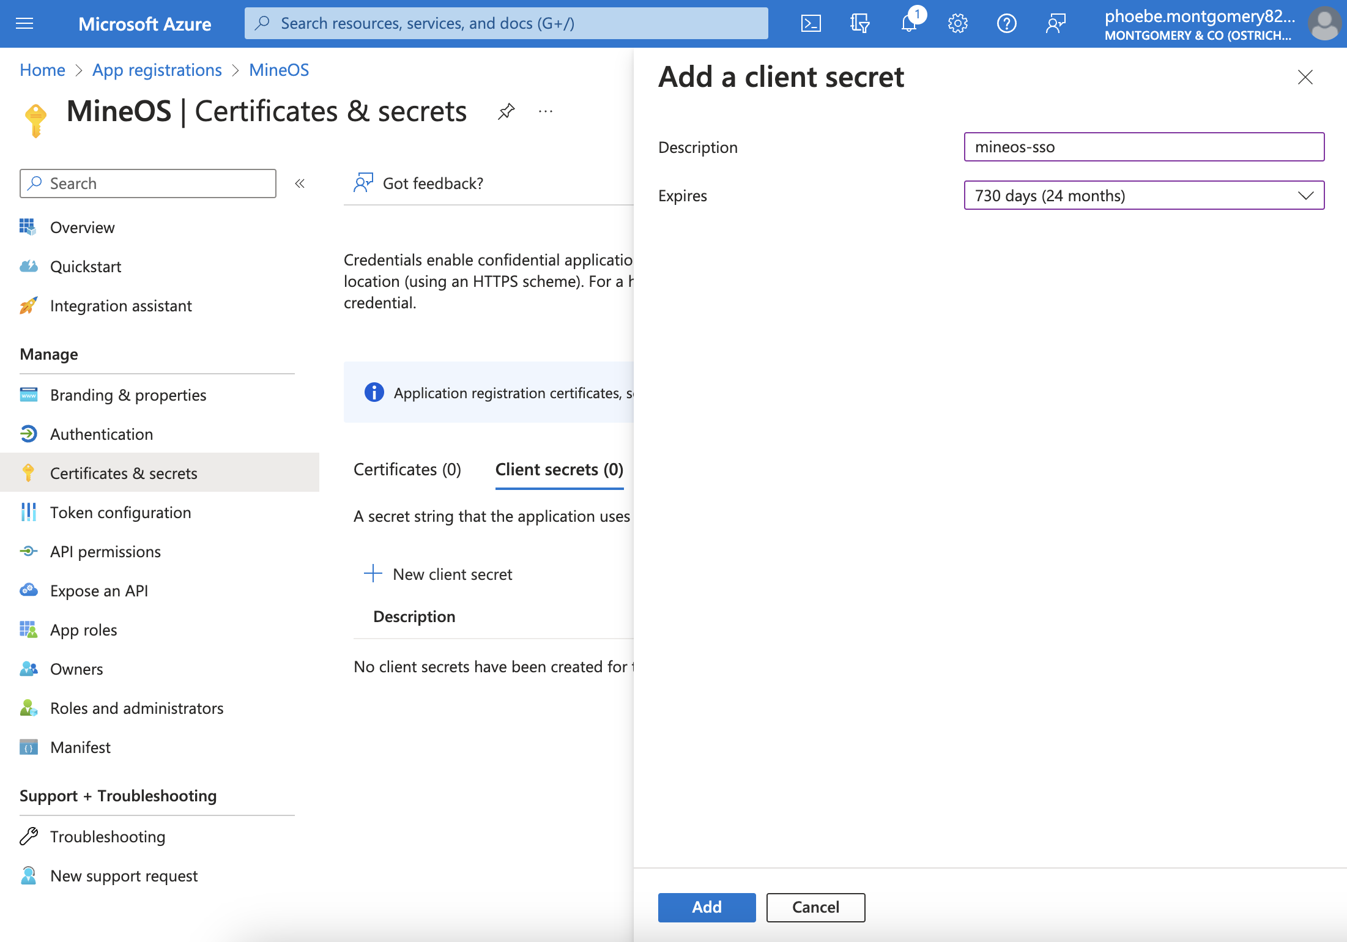Click Got feedback?
Image resolution: width=1347 pixels, height=942 pixels.
coord(418,184)
